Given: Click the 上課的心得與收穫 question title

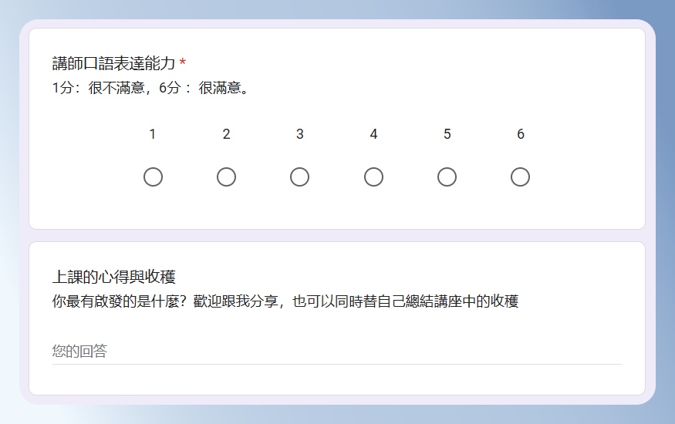Looking at the screenshot, I should click(x=113, y=277).
